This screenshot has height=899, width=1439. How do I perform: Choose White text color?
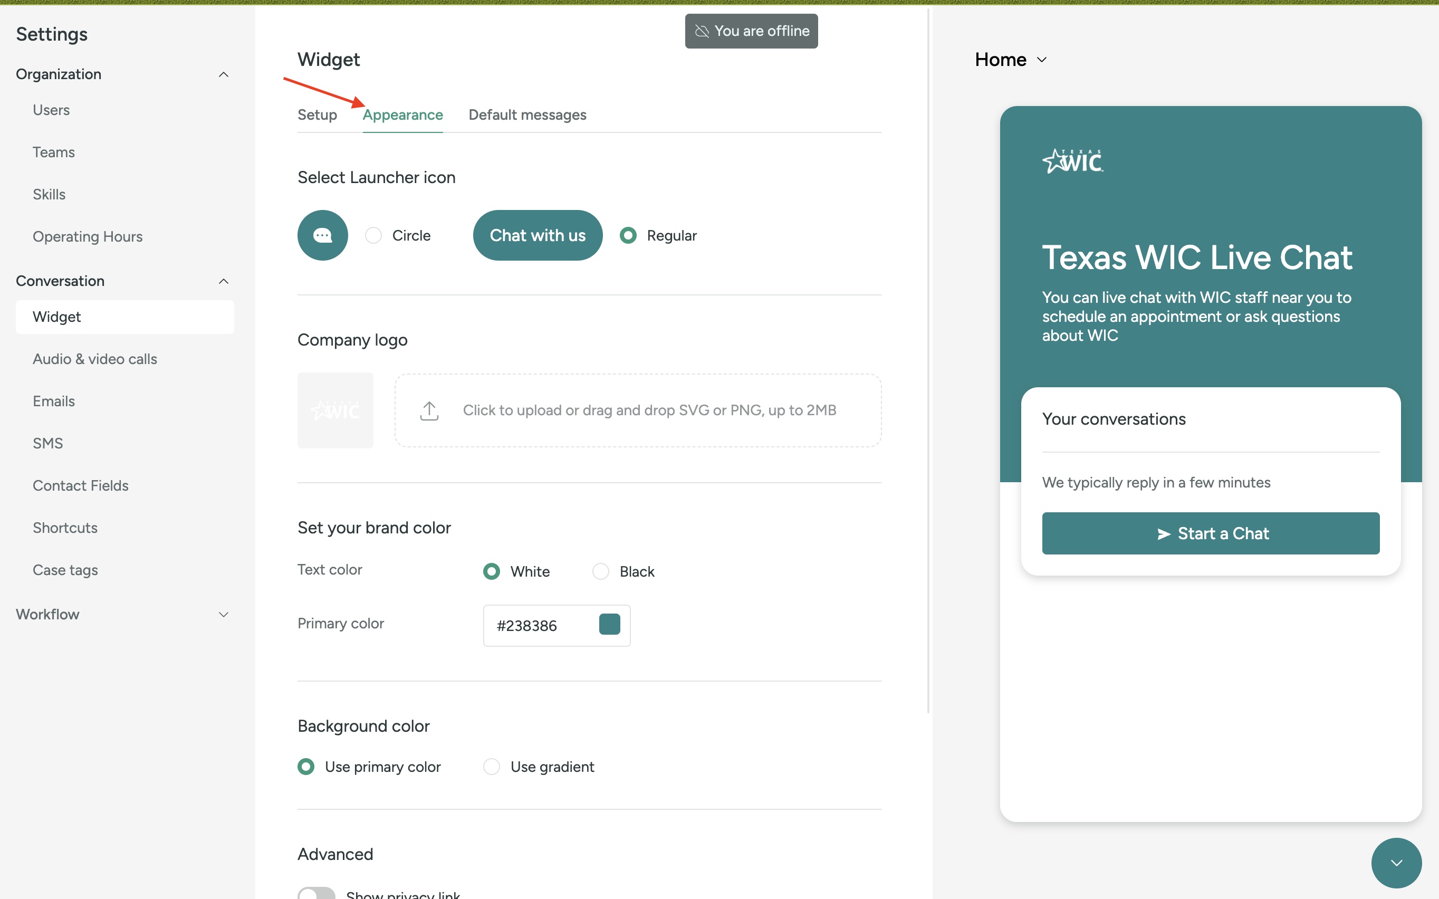(491, 571)
